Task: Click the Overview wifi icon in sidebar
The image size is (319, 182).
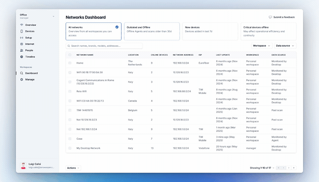Action: tap(21, 25)
